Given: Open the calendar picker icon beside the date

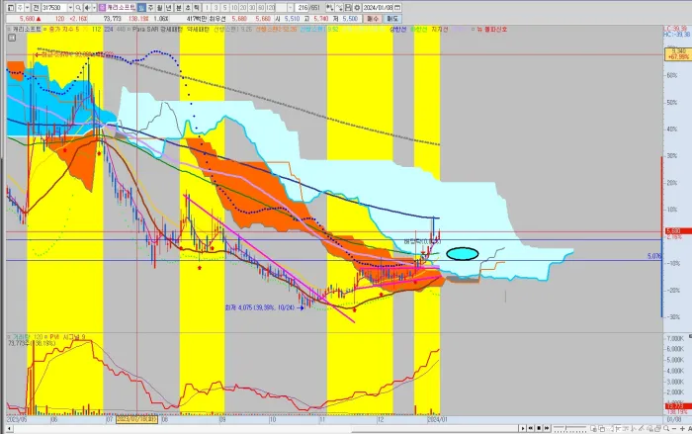Looking at the screenshot, I should tap(397, 8).
